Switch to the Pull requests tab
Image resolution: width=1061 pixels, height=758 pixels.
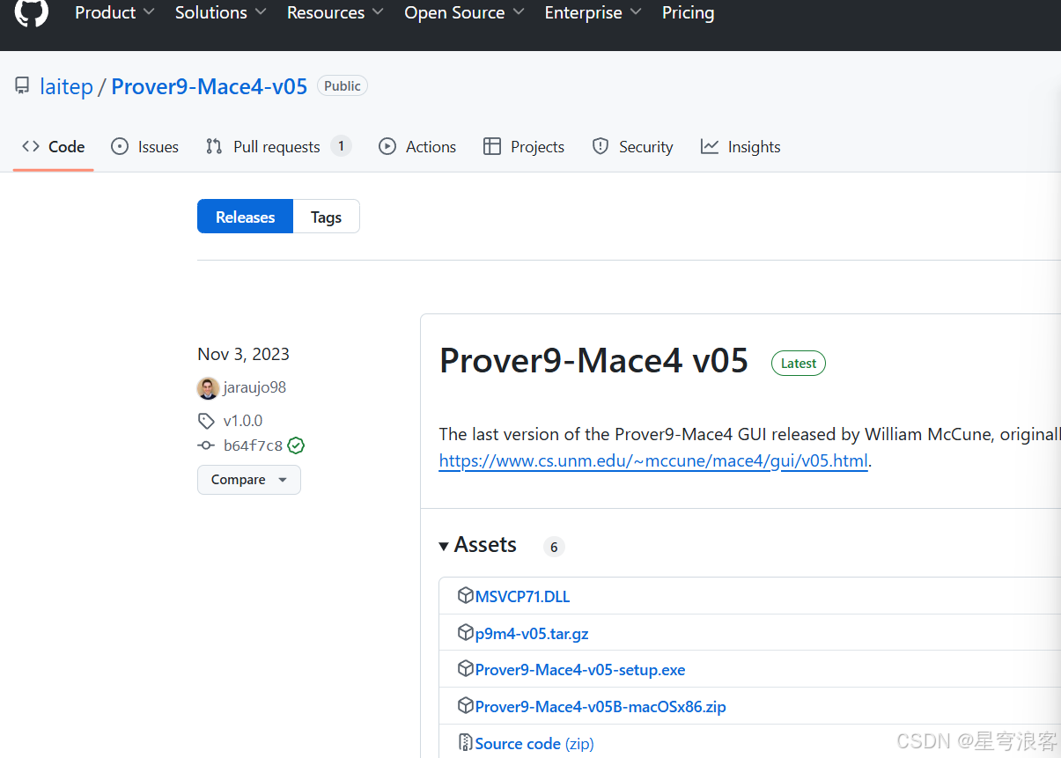click(x=278, y=147)
